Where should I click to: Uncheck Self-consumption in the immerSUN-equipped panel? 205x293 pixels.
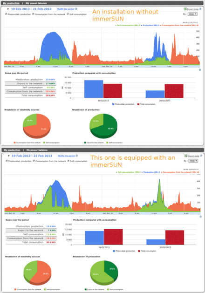tap(68, 161)
